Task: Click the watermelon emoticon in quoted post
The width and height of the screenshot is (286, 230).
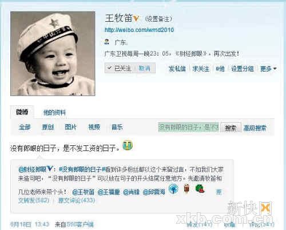Action: 200,189
